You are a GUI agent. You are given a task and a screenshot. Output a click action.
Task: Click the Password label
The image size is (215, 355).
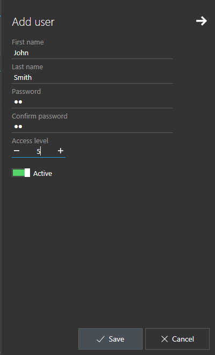click(x=26, y=92)
